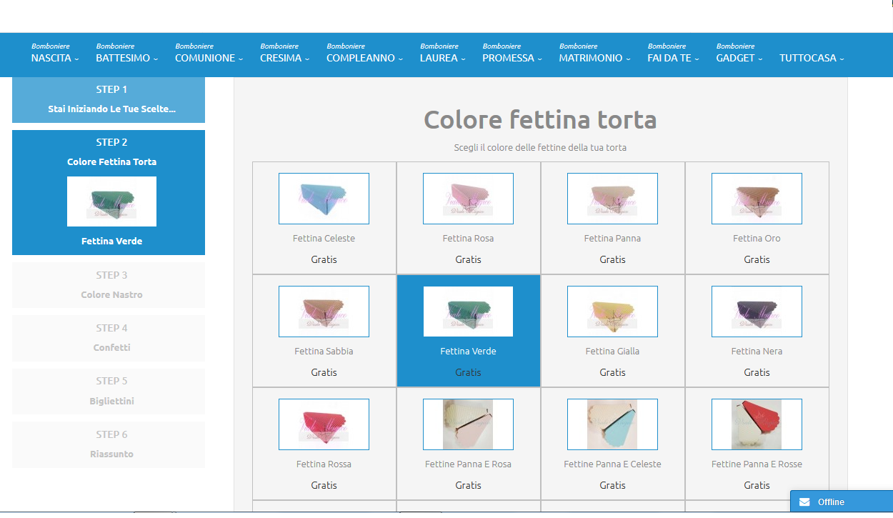Click the Colore fettina torta heading
This screenshot has width=893, height=518.
coord(540,119)
